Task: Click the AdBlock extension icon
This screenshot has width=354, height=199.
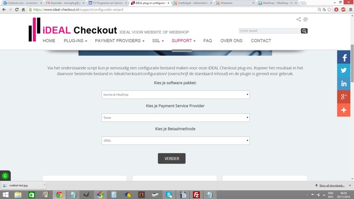Action: (344, 10)
